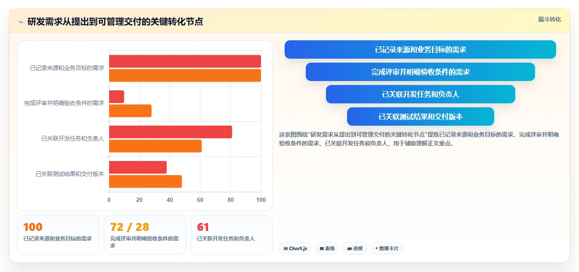
Task: Click the 表格 tag chip
Action: point(327,248)
